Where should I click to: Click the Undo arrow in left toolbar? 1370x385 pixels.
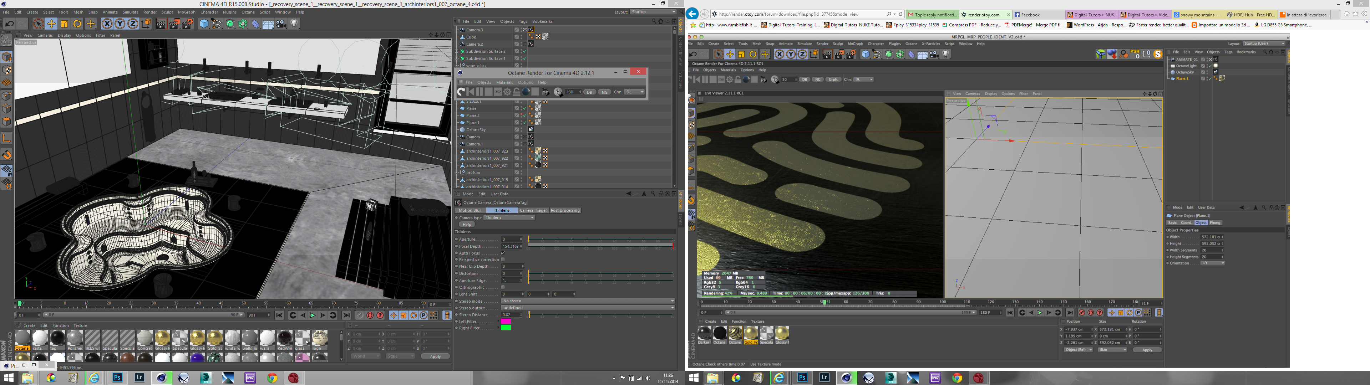tap(9, 24)
